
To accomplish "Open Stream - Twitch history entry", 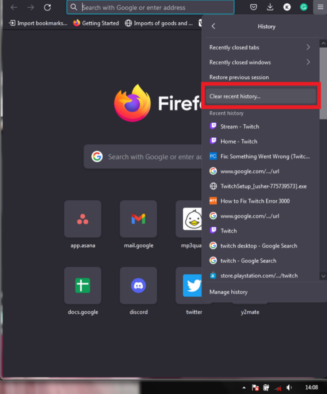I will pyautogui.click(x=260, y=126).
